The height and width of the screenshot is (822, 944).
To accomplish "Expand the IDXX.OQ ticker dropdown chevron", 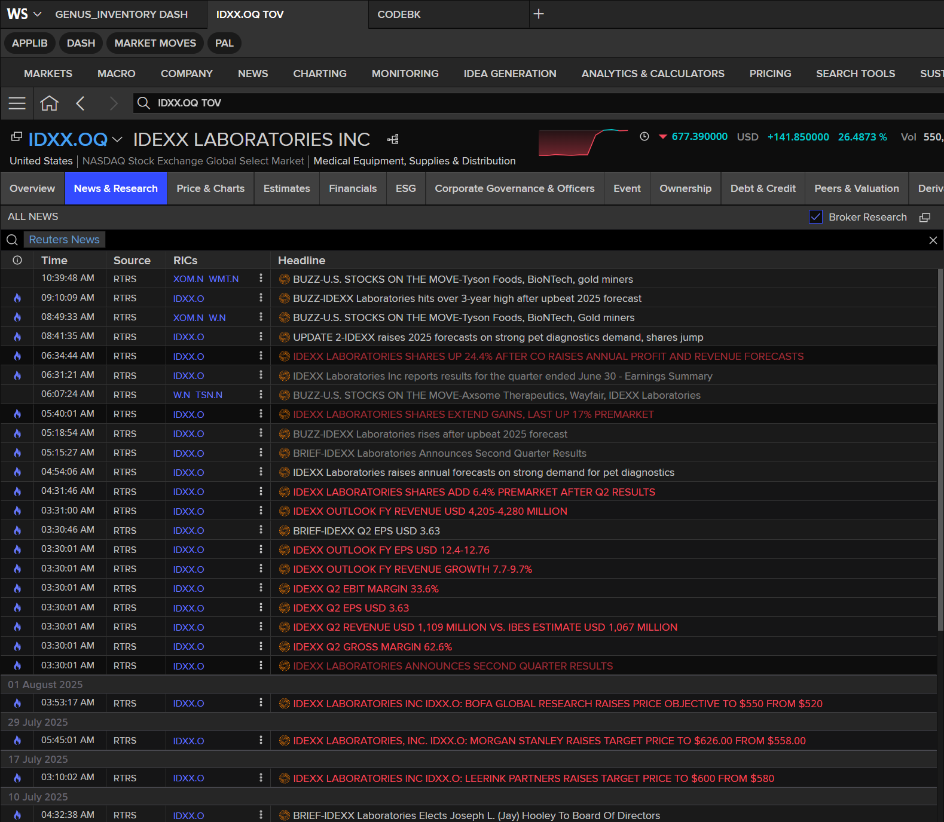I will [117, 139].
